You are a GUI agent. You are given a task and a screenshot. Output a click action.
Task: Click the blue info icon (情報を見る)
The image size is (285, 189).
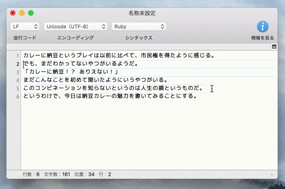tap(263, 27)
